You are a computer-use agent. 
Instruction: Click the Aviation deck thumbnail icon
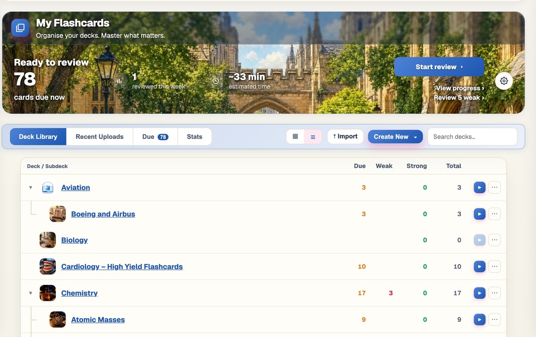tap(48, 188)
